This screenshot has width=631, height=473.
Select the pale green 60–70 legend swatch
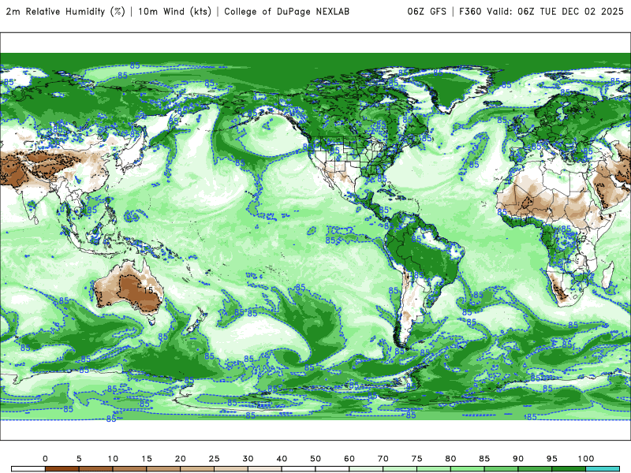[366, 469]
